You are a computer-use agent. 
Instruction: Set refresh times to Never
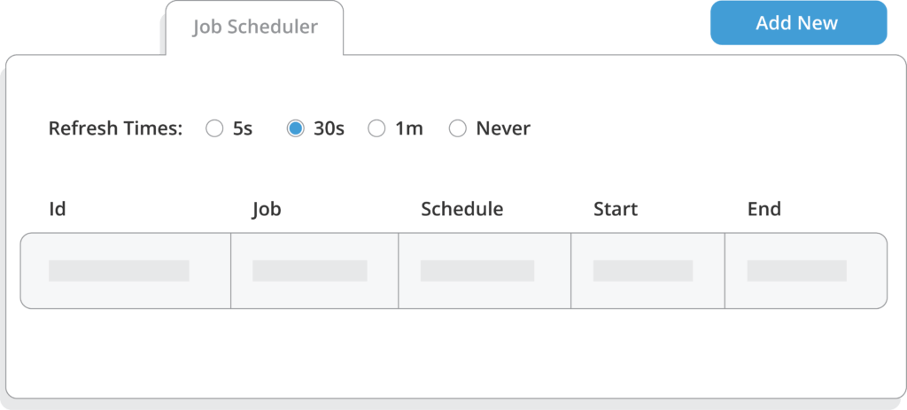pos(457,128)
